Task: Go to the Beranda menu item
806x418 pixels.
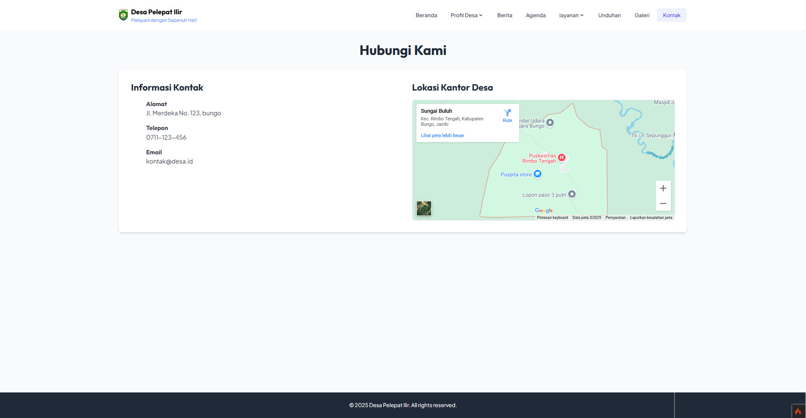Action: coord(426,15)
